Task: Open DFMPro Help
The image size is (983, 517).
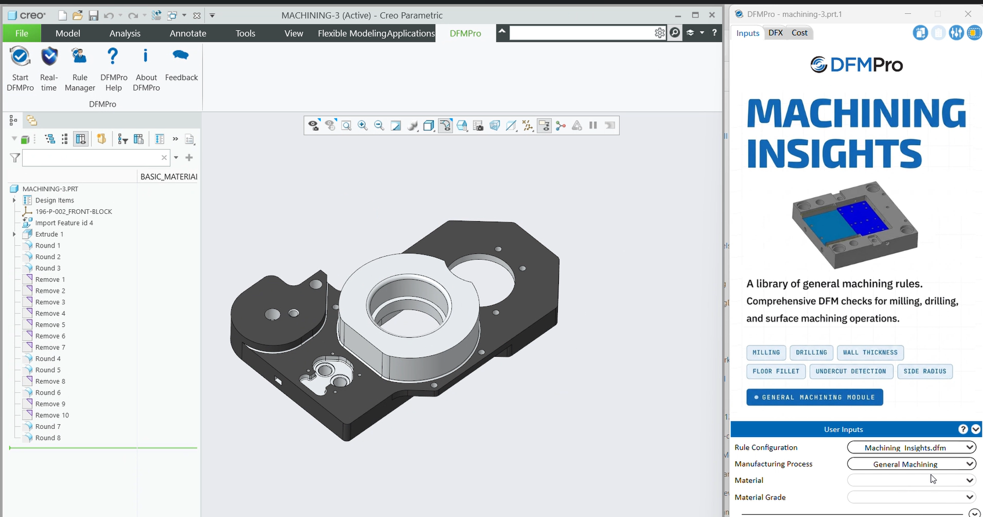Action: (x=114, y=70)
